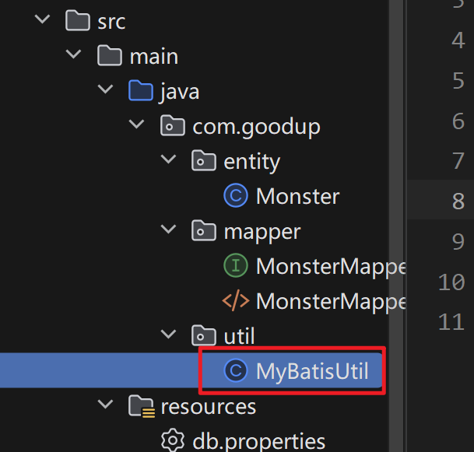Click the MonsterMapper interface icon
Viewport: 474px width, 452px height.
pyautogui.click(x=235, y=266)
